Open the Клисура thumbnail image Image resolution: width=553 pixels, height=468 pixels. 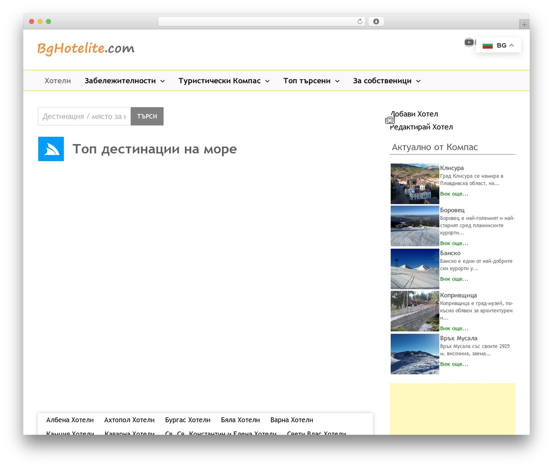coord(415,184)
